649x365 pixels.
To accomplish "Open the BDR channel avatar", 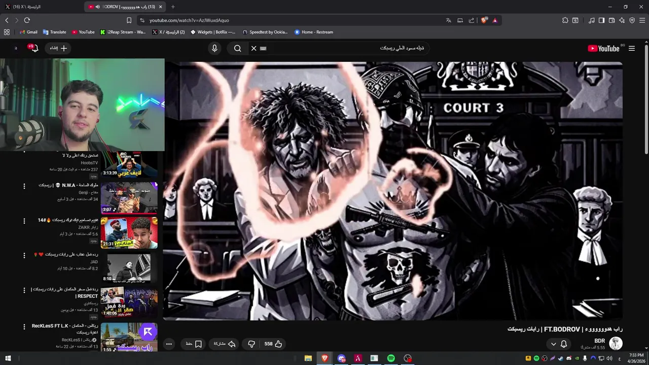I will [616, 343].
